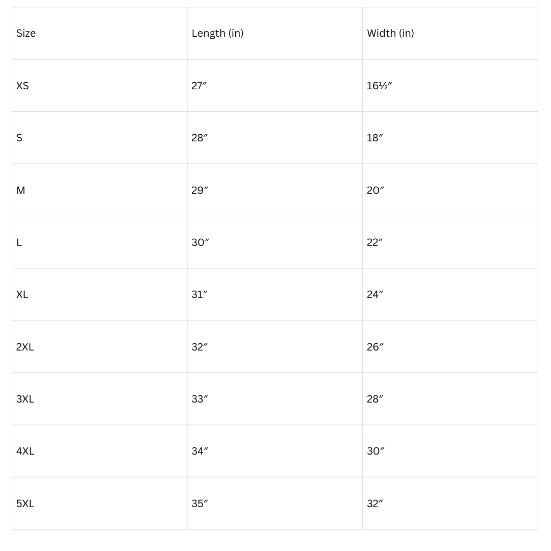551x551 pixels.
Task: Click the Size column header
Action: (x=26, y=33)
